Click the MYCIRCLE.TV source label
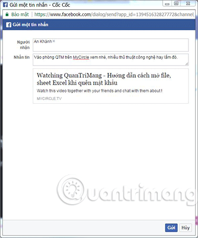The image size is (198, 238). click(x=49, y=98)
